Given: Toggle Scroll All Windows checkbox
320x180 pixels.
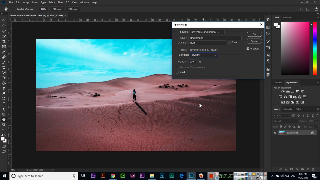Looking at the screenshot, I should [x=15, y=9].
